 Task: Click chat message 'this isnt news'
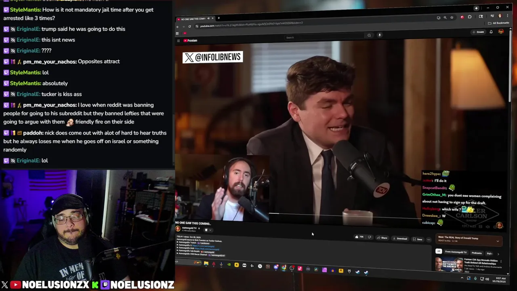[x=58, y=40]
